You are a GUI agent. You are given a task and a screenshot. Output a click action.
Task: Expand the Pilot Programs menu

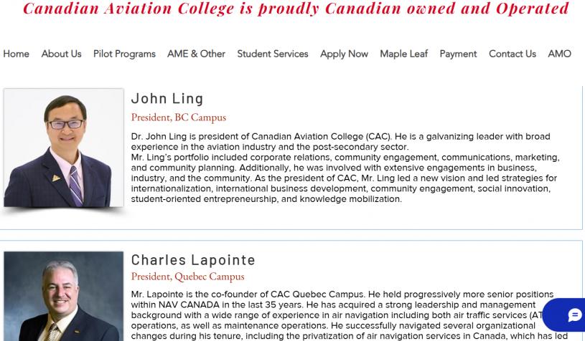124,54
